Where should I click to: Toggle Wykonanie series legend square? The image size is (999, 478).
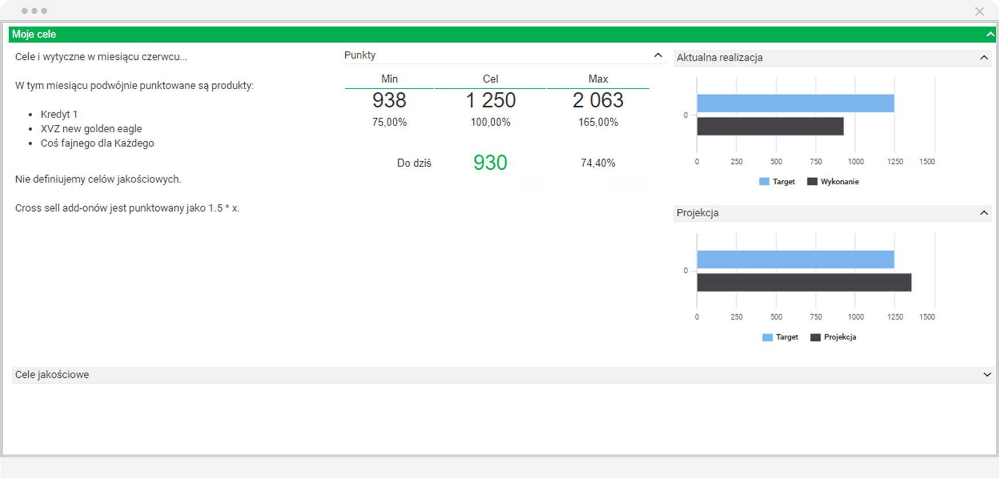coord(812,182)
